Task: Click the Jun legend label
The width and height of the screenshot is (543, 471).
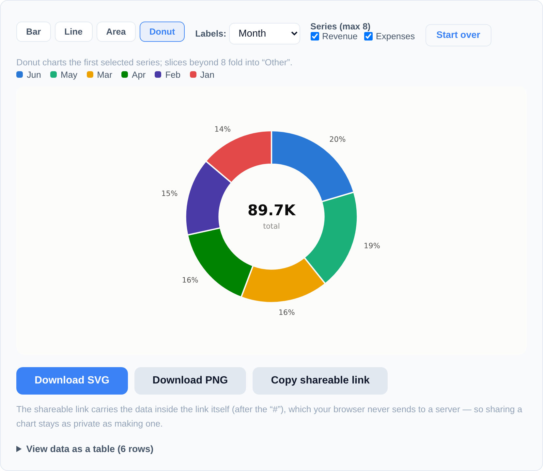Action: (x=34, y=75)
